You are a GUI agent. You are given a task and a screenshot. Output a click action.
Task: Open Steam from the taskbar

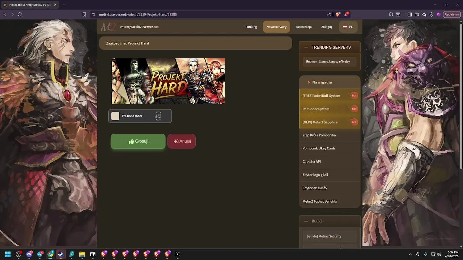(x=61, y=254)
